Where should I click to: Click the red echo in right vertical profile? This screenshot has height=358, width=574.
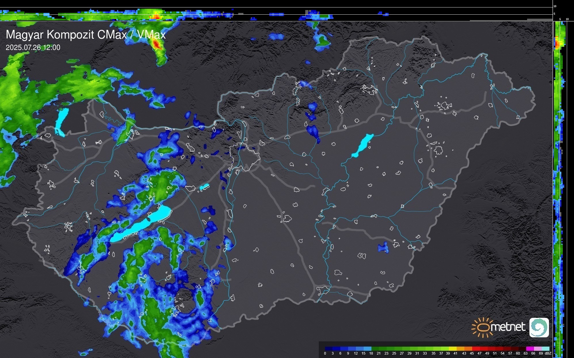(556, 43)
